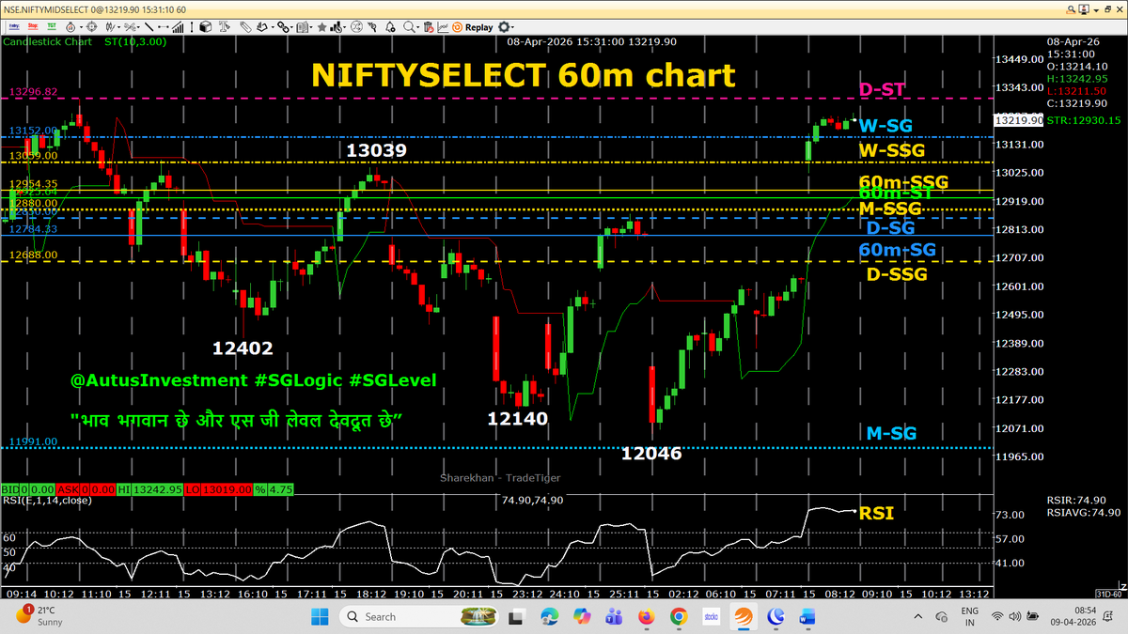
Task: Click the small line chart icon
Action: [442, 27]
